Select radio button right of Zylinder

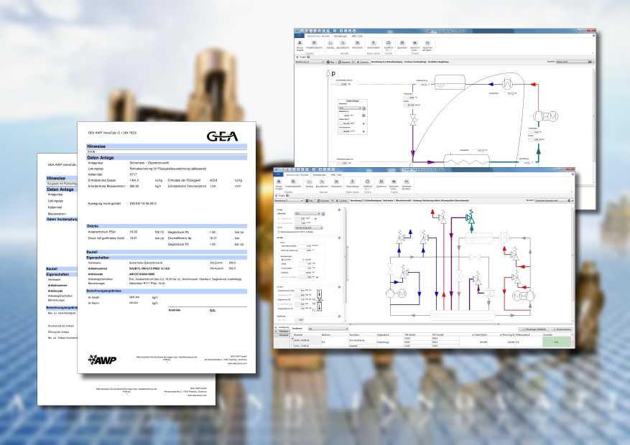[x=302, y=259]
